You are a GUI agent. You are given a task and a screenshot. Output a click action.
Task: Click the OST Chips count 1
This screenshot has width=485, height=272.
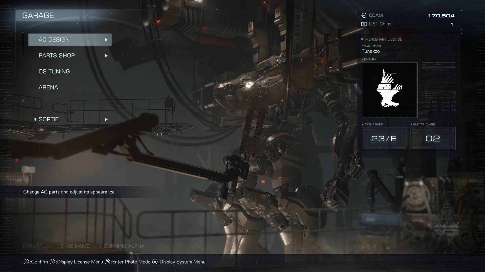pyautogui.click(x=452, y=24)
